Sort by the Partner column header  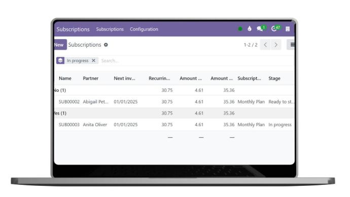tap(91, 78)
